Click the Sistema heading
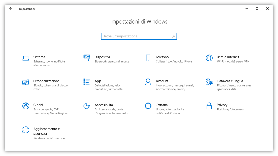This screenshot has width=278, height=156. click(39, 57)
